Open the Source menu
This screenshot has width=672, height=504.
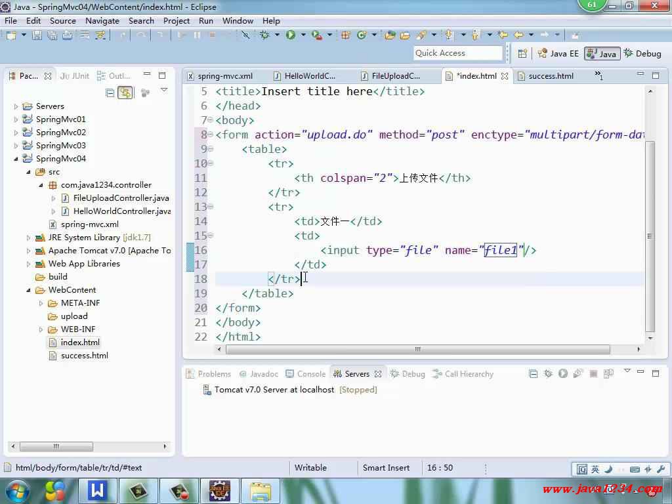[x=62, y=20]
